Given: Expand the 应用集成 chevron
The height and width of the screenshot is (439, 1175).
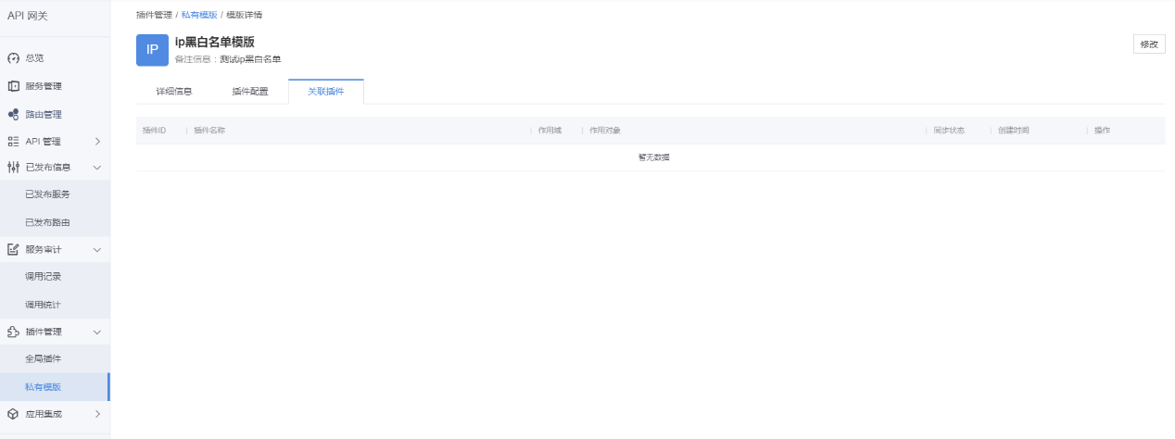Looking at the screenshot, I should (97, 414).
